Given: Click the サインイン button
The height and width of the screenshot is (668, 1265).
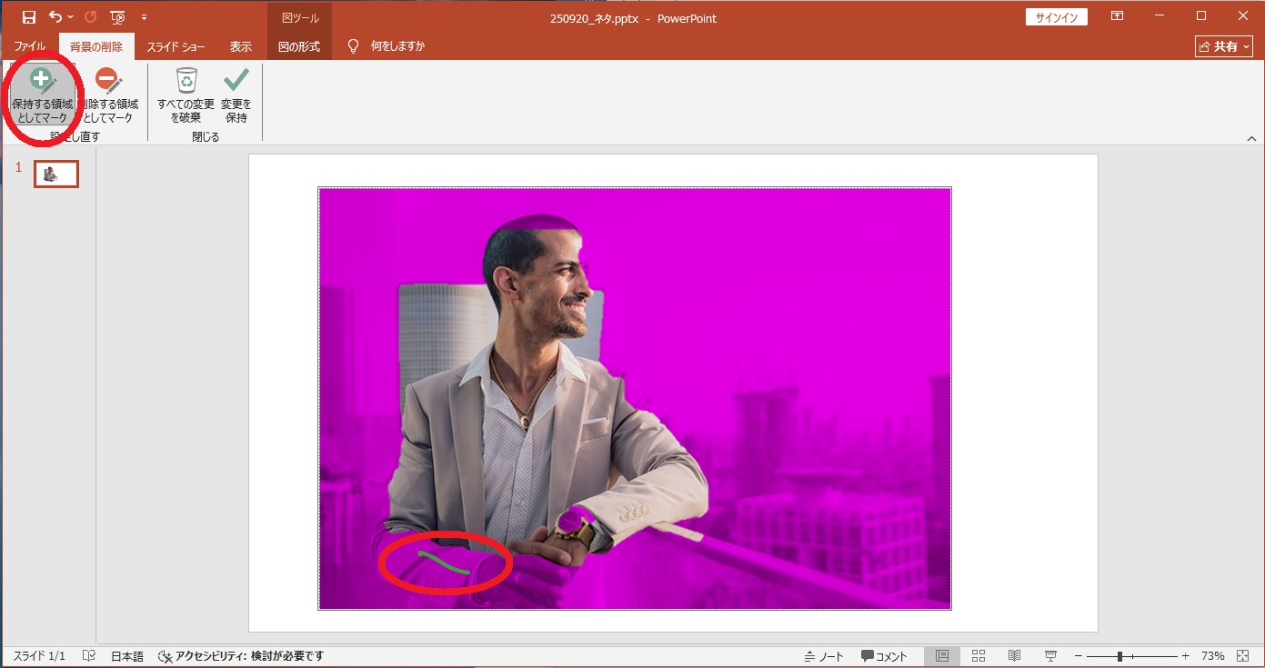Looking at the screenshot, I should coord(1055,17).
